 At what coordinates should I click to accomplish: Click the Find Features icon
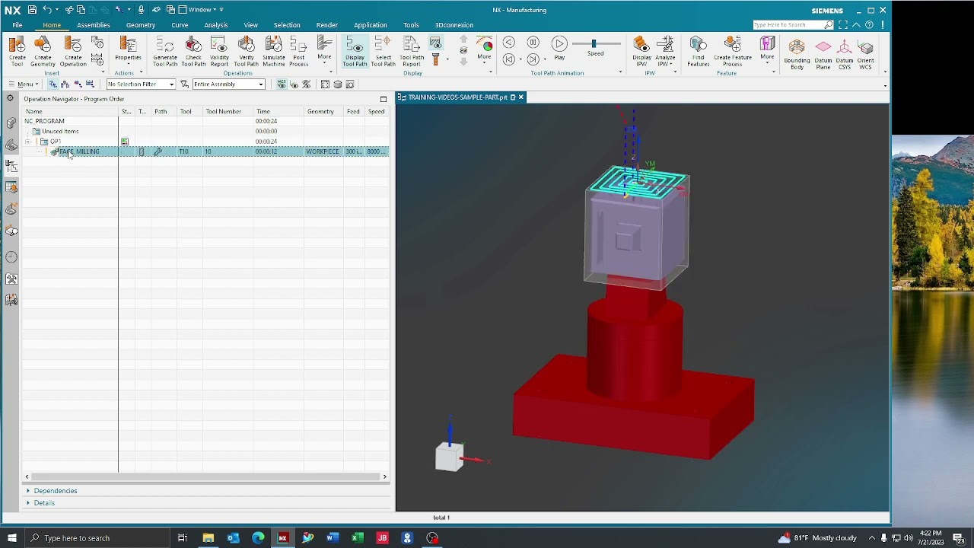click(699, 50)
